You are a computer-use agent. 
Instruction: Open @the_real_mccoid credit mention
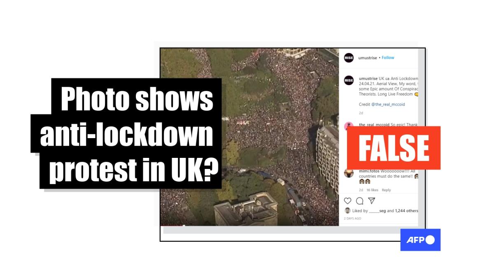pyautogui.click(x=388, y=104)
